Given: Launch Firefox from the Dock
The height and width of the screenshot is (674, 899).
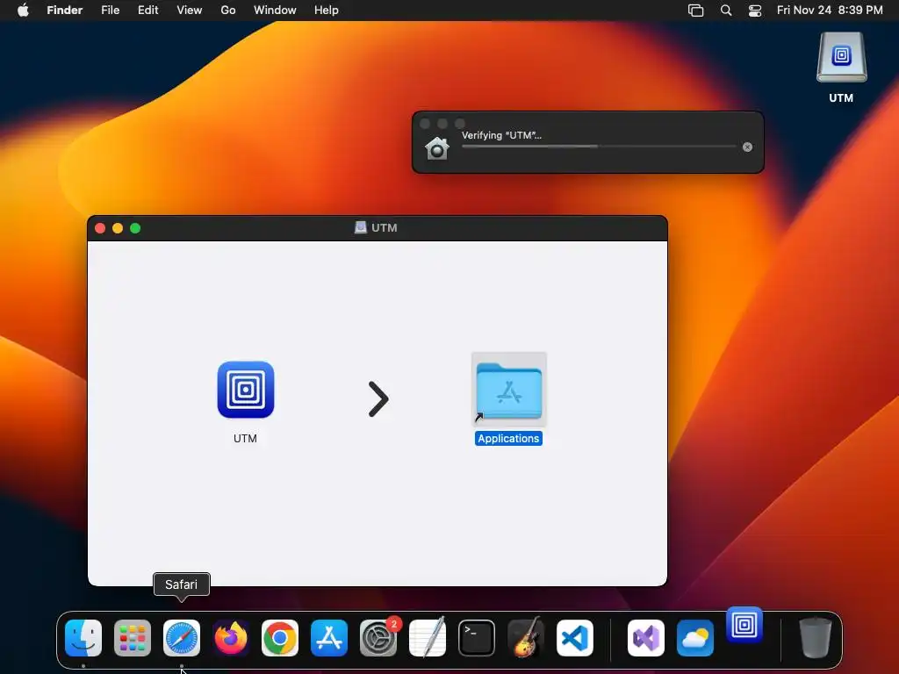Looking at the screenshot, I should tap(231, 638).
